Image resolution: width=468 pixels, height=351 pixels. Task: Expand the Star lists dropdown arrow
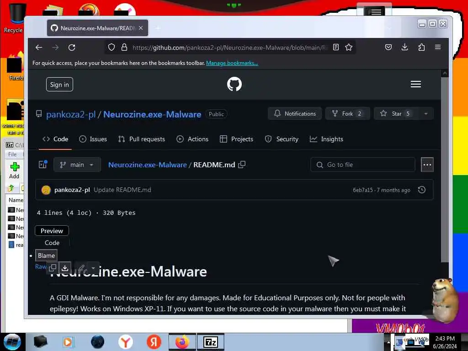[x=426, y=114]
